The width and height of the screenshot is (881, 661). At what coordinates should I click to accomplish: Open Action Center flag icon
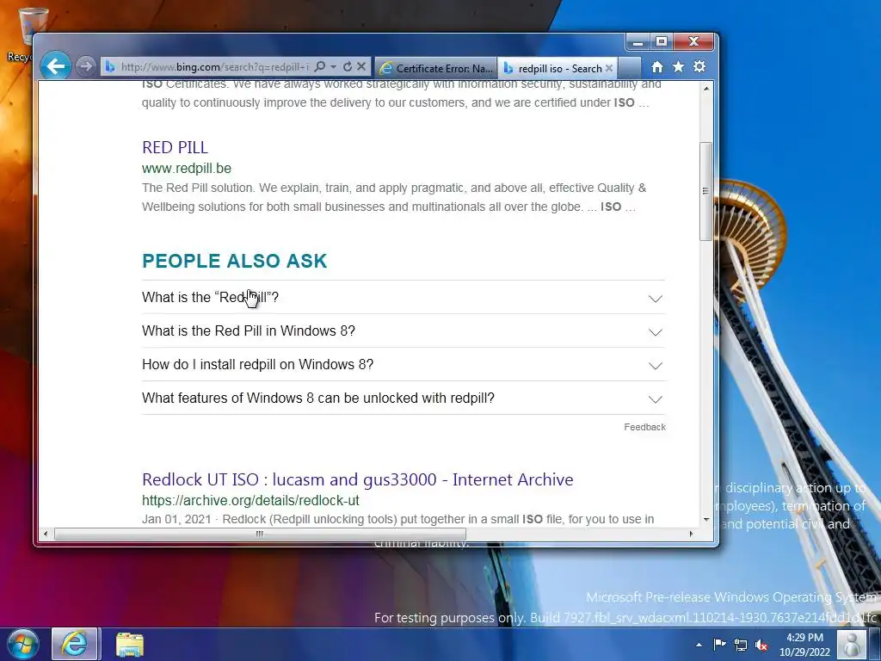[x=719, y=644]
